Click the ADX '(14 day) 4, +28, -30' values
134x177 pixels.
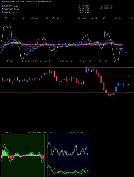coord(75,132)
